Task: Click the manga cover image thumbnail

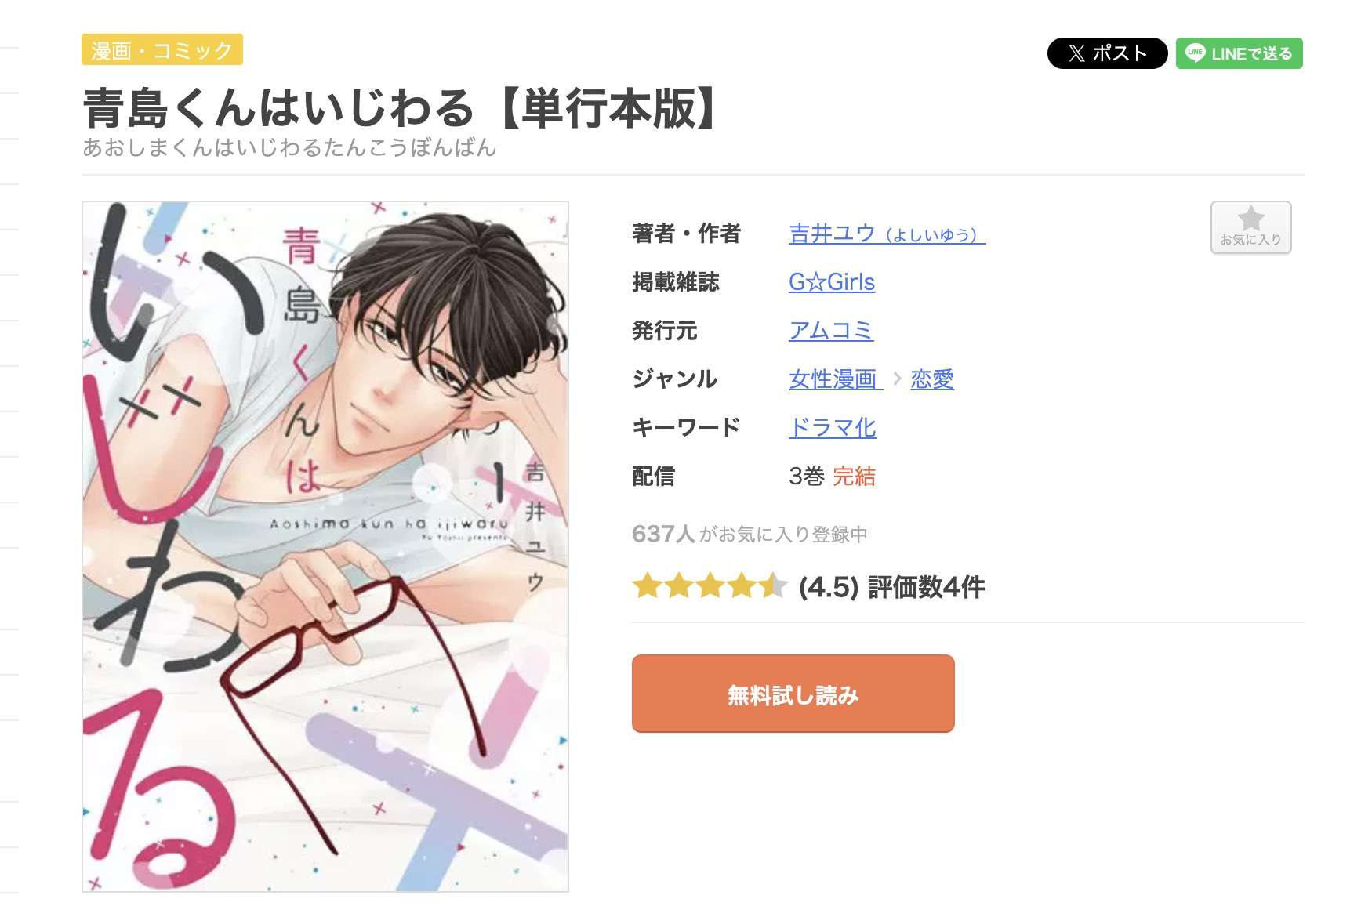Action: [x=325, y=546]
